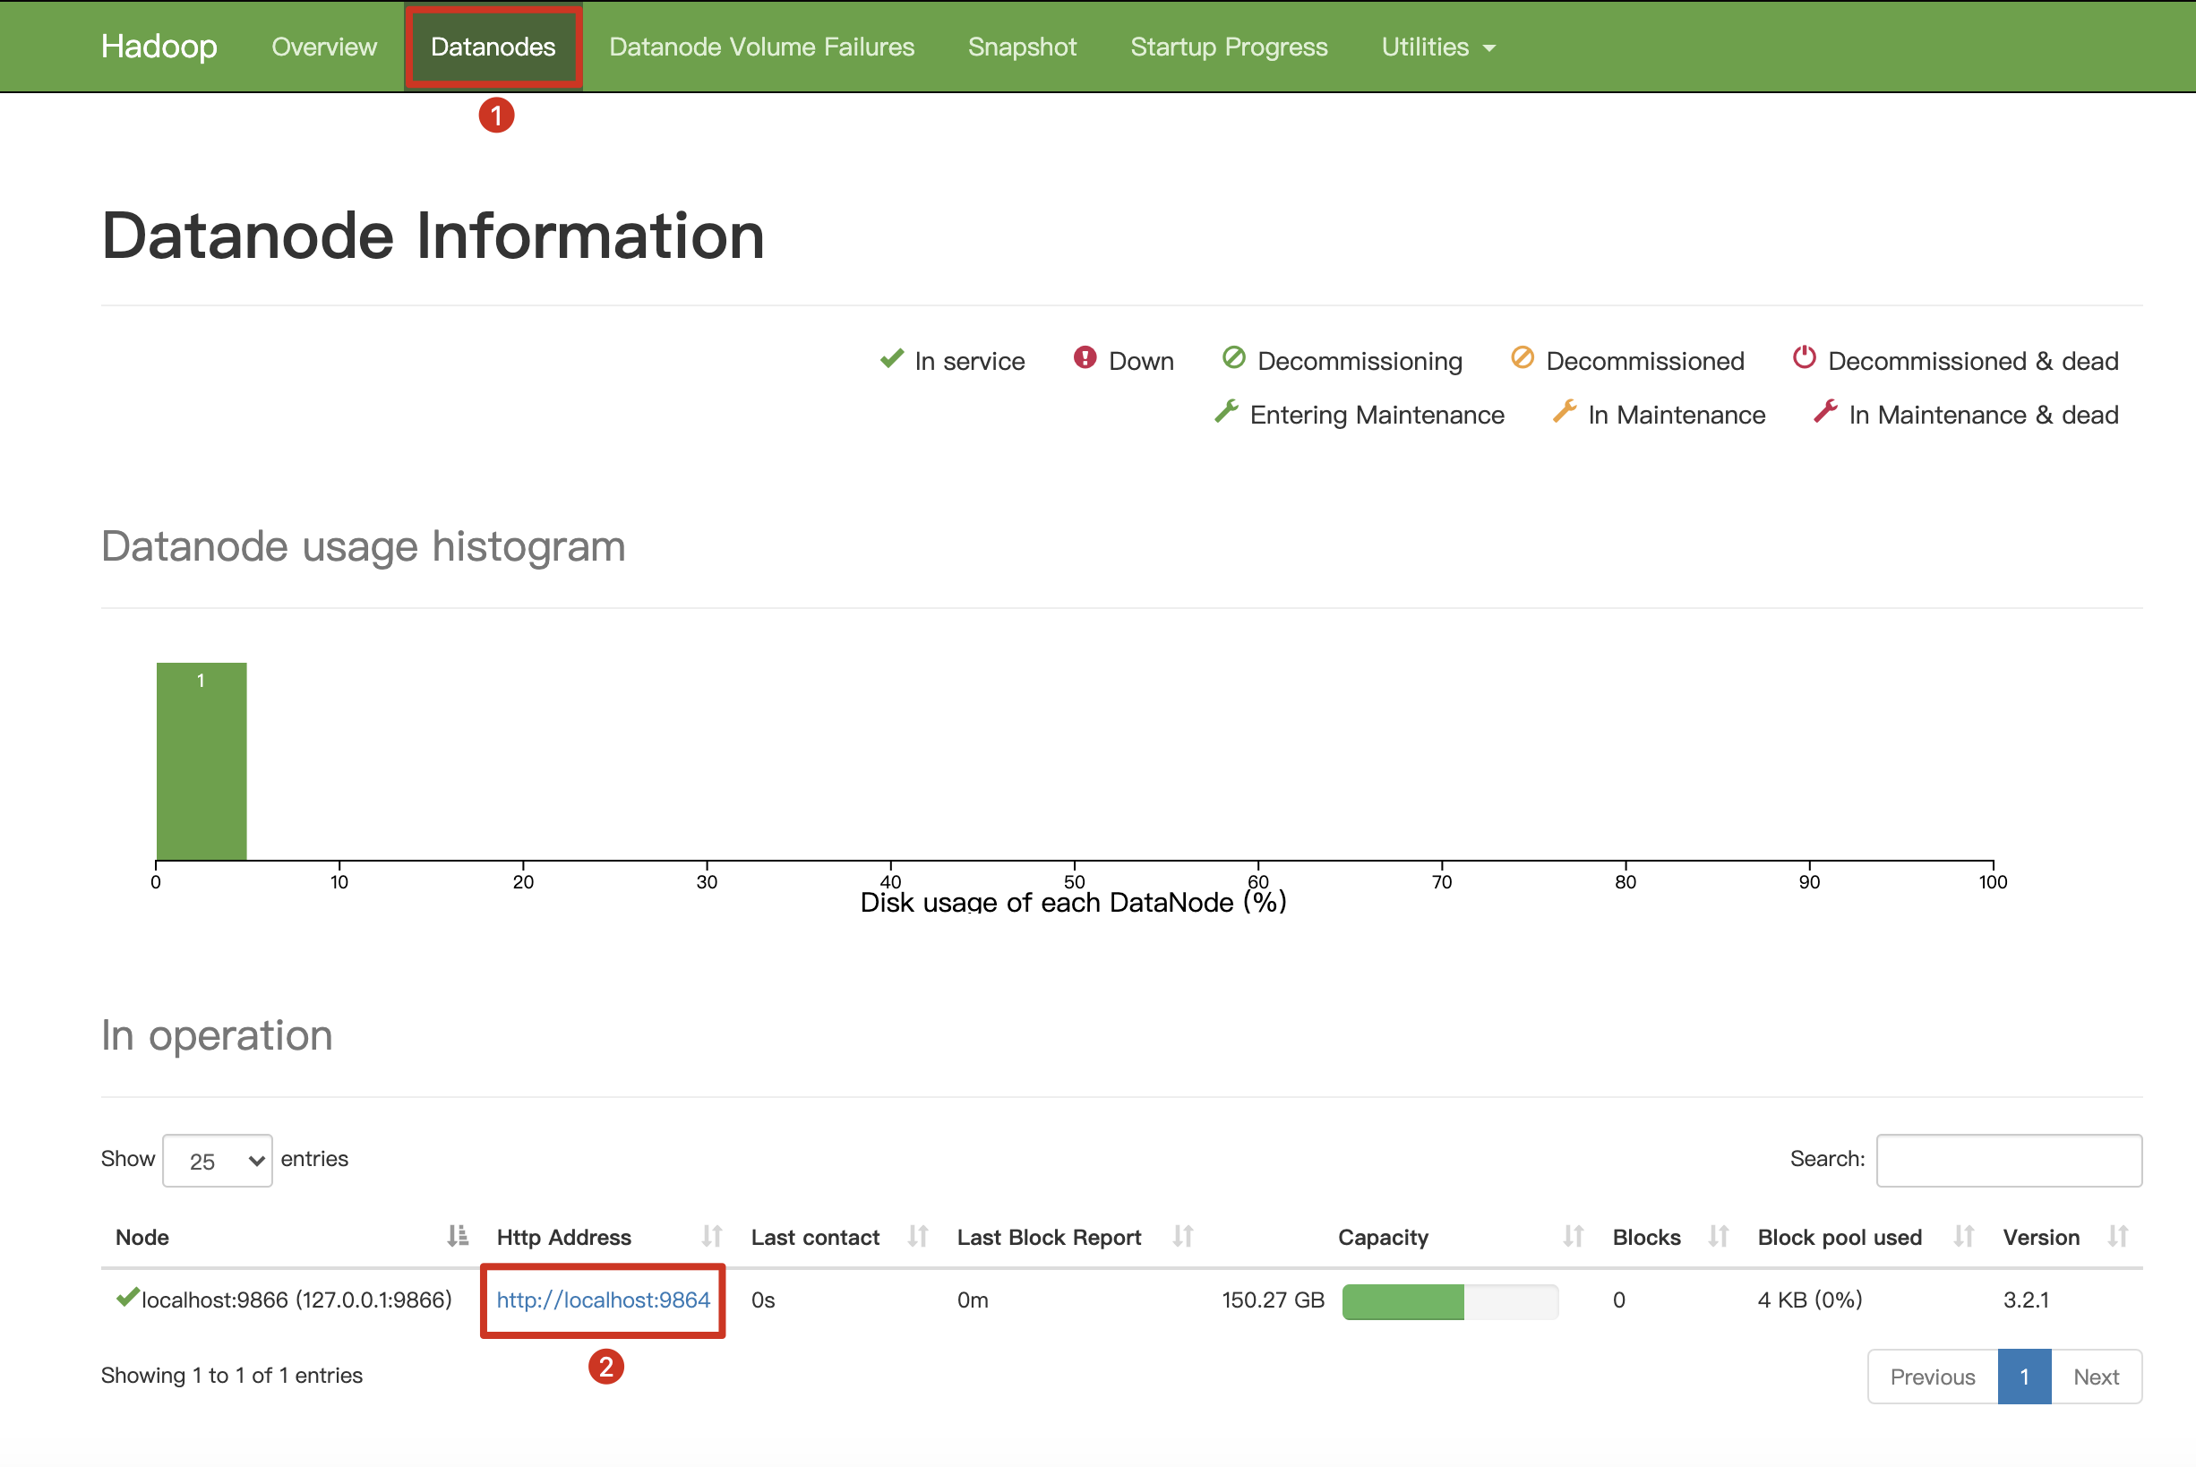Click the Capacity column sort arrows

pyautogui.click(x=1573, y=1237)
